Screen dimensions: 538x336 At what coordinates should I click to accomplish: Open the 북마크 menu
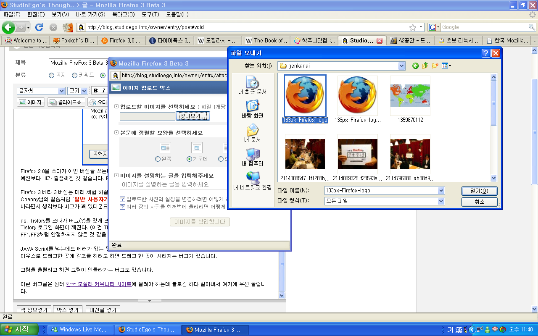pyautogui.click(x=124, y=15)
